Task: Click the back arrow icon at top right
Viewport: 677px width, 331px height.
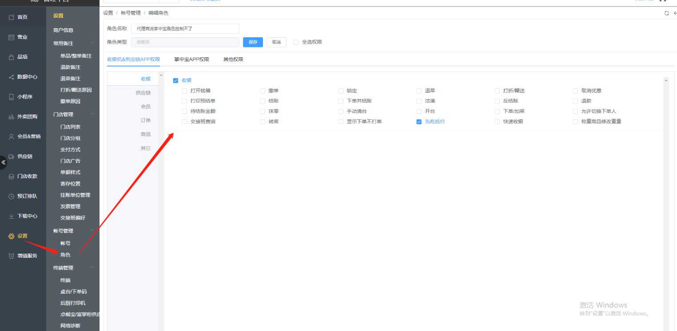Action: pyautogui.click(x=675, y=13)
